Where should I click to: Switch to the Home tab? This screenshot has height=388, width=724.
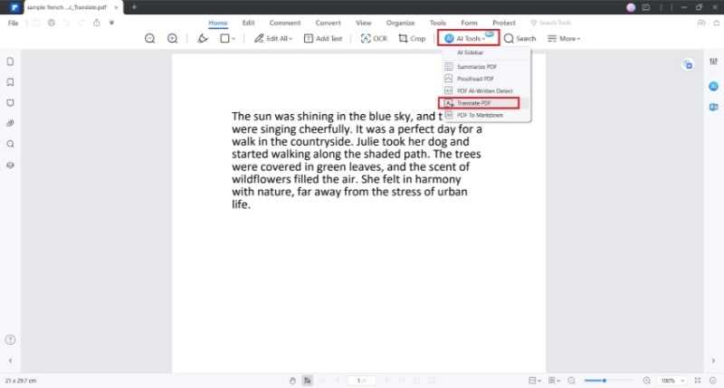pyautogui.click(x=217, y=23)
